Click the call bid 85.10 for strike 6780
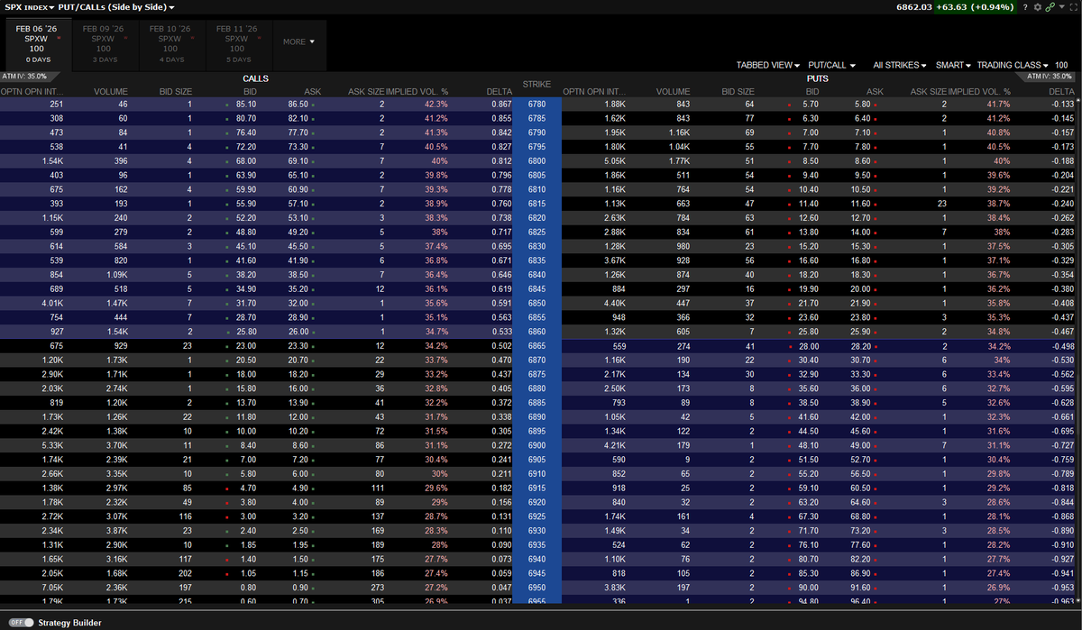1082x630 pixels. pos(245,105)
